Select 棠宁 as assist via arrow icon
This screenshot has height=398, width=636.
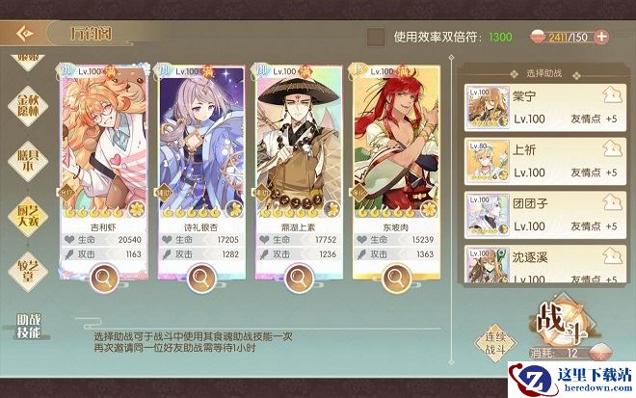pyautogui.click(x=612, y=96)
